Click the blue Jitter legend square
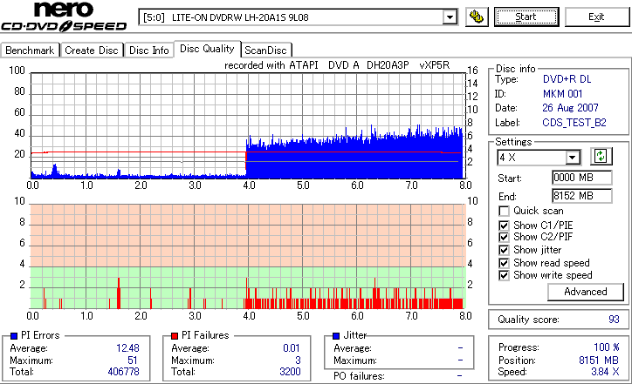632x384 pixels. (336, 335)
